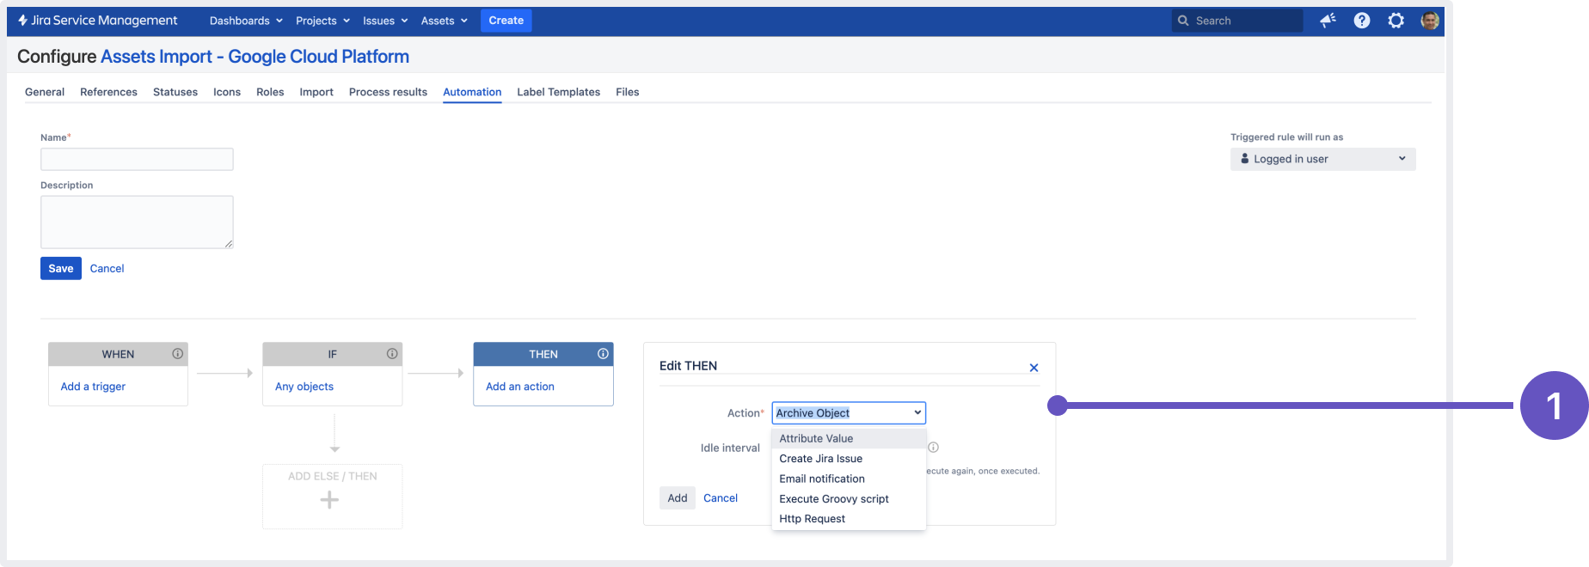Add an ELSE / THEN branch with plus icon

[x=329, y=500]
